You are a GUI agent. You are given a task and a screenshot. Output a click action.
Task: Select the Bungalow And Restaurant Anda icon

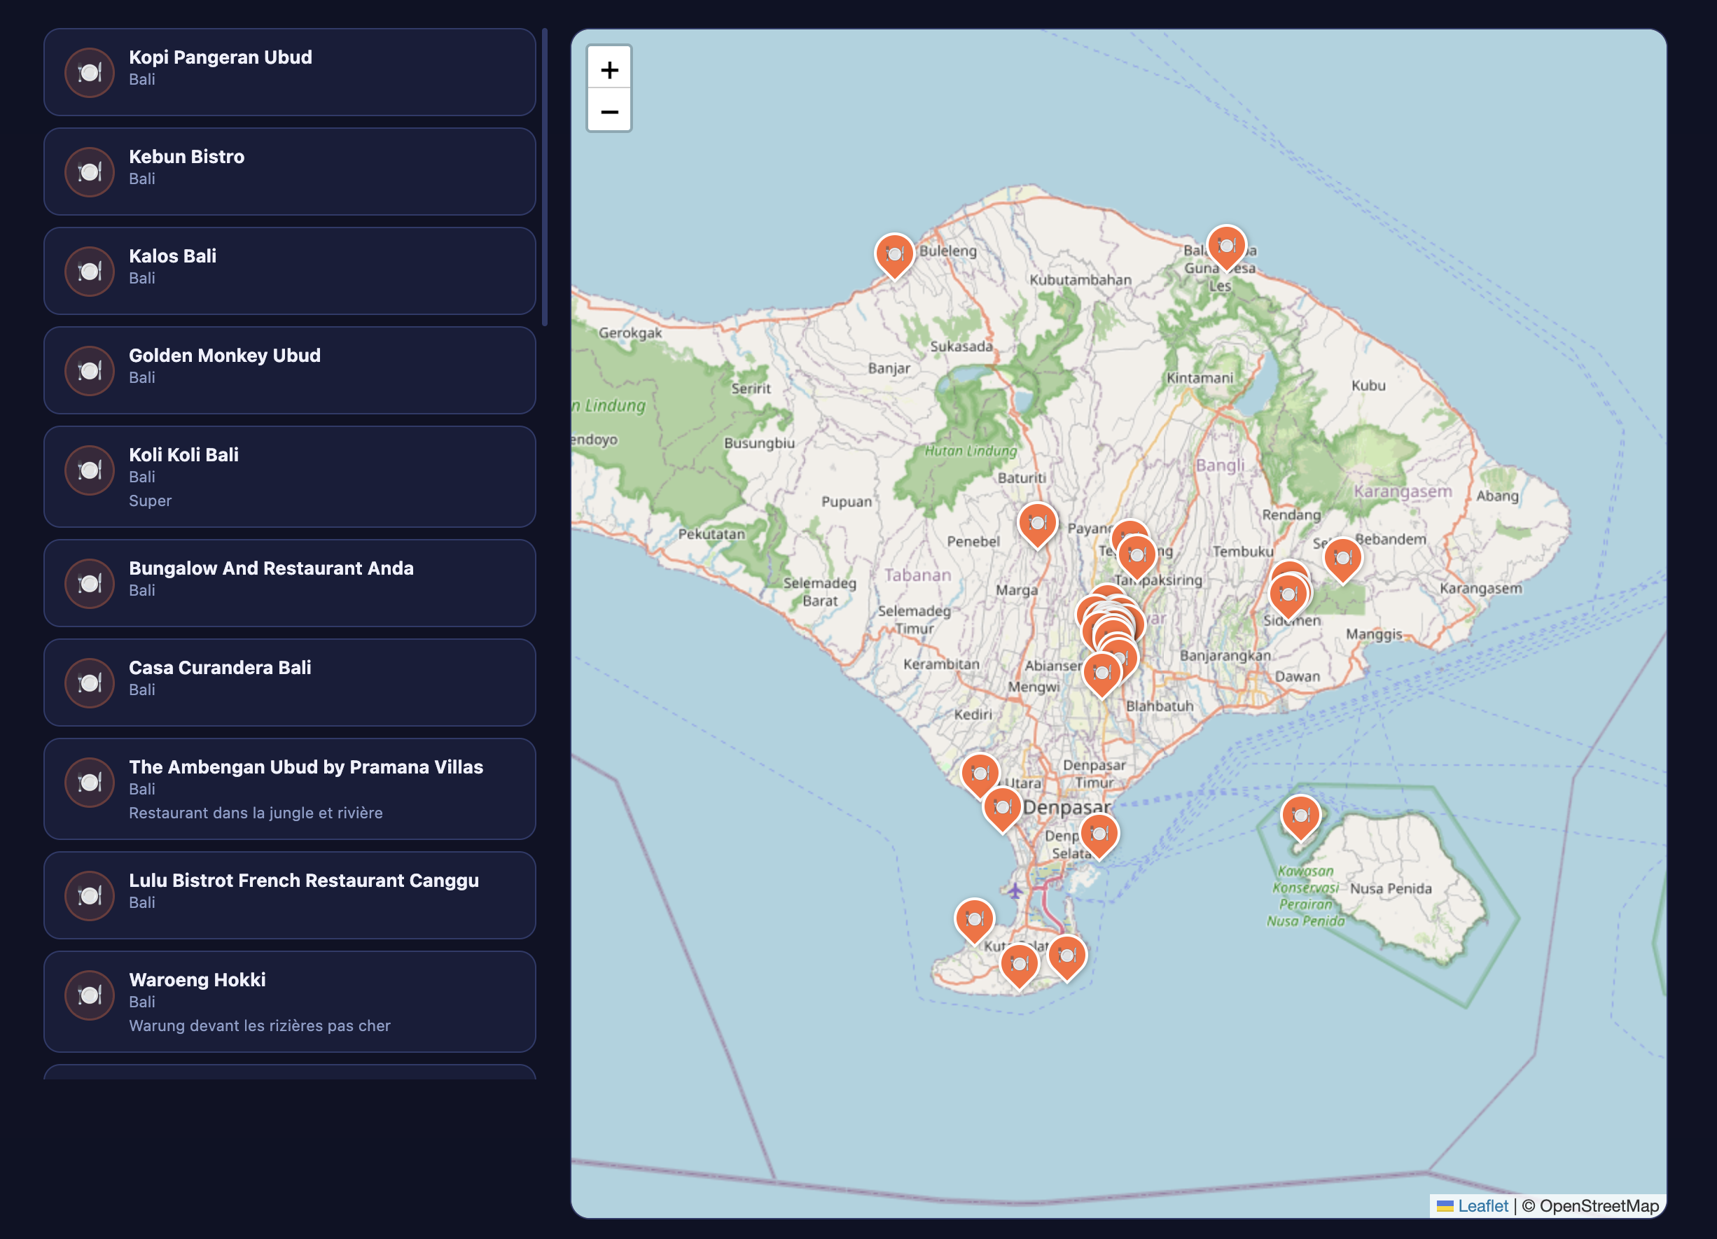[x=90, y=584]
